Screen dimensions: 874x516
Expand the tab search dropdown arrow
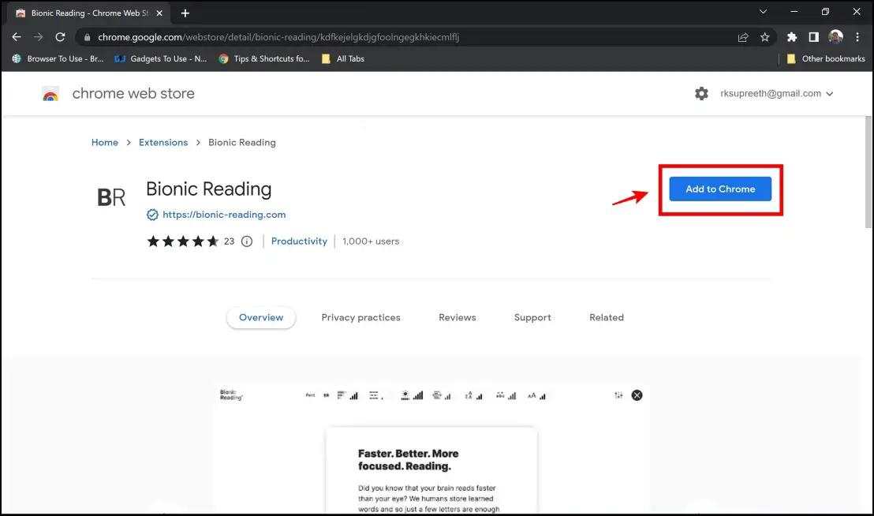[763, 12]
